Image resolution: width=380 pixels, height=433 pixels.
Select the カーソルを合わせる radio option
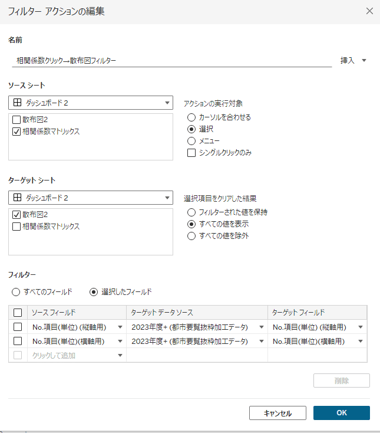click(191, 117)
